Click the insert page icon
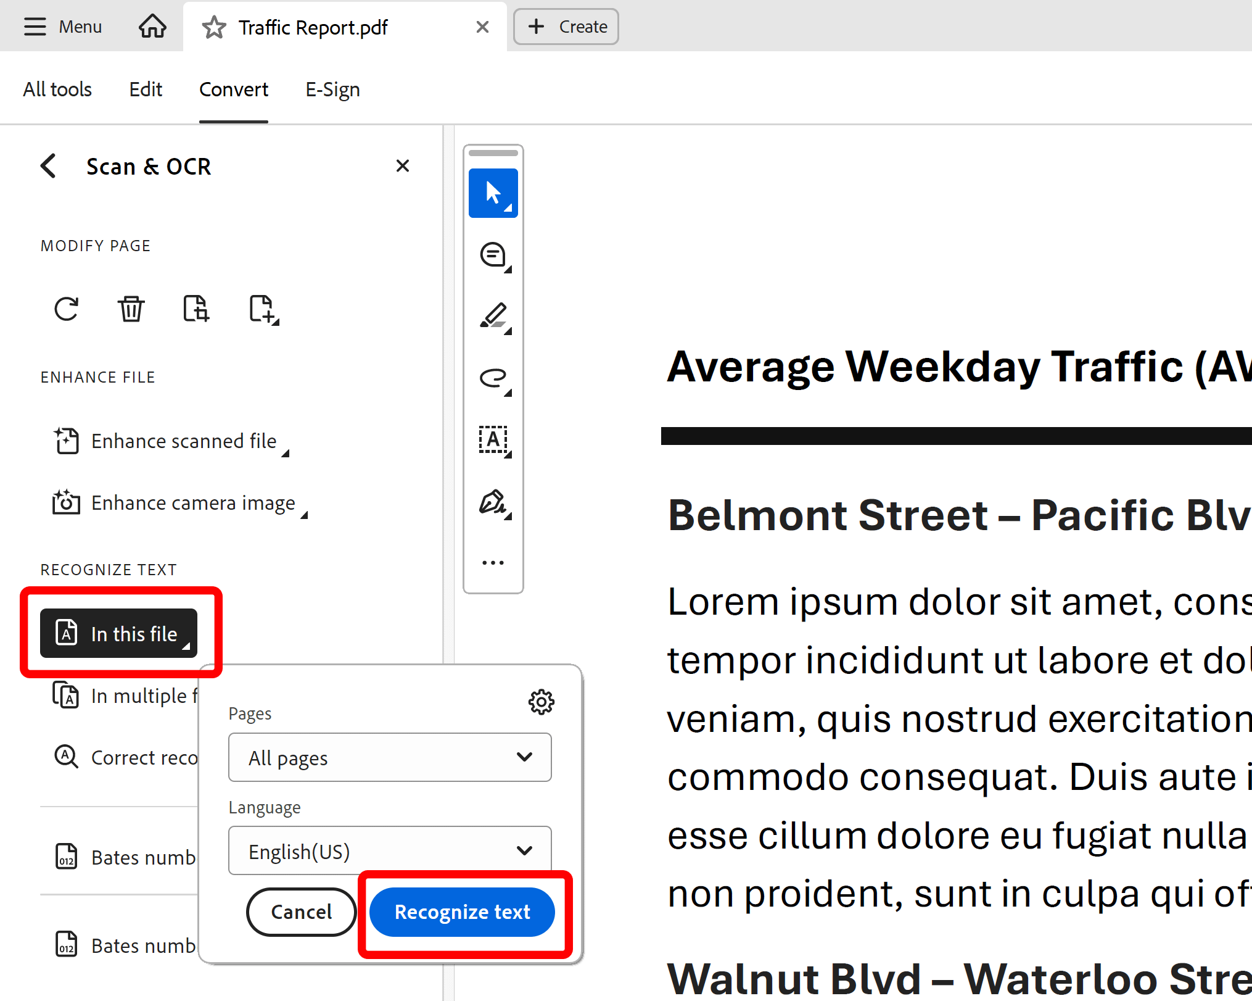Viewport: 1252px width, 1001px height. click(x=262, y=309)
